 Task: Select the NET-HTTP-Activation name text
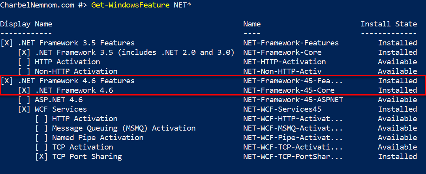284,62
